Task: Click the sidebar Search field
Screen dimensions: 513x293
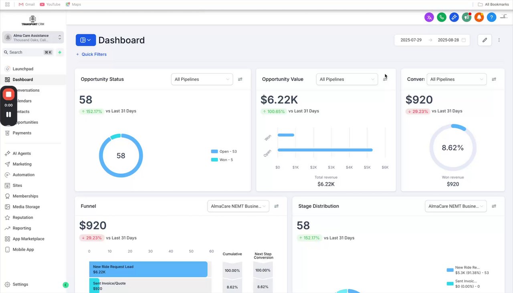Action: coord(28,52)
